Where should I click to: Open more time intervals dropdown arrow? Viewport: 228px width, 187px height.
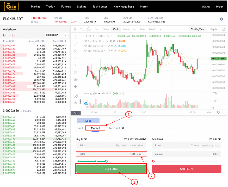click(161, 29)
